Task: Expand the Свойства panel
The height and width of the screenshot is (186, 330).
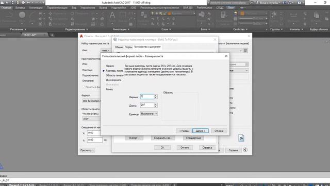Action: click(240, 29)
